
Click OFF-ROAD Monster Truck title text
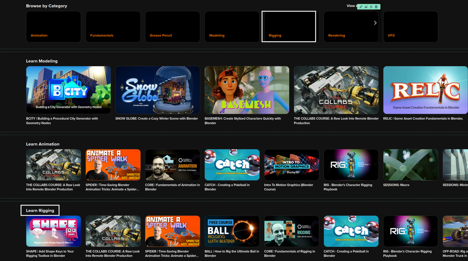[x=455, y=254]
